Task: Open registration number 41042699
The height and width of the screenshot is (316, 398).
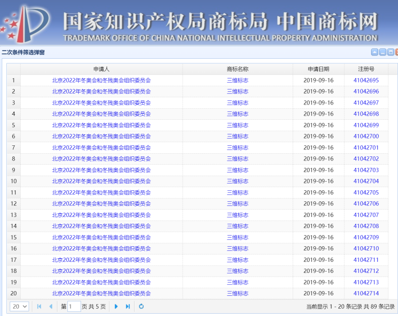Action: click(366, 125)
